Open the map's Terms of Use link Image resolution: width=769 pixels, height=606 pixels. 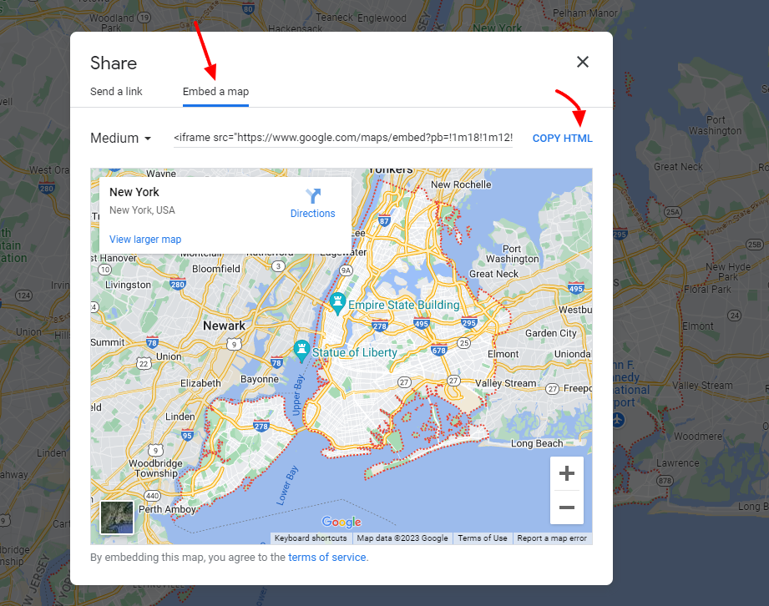click(483, 538)
